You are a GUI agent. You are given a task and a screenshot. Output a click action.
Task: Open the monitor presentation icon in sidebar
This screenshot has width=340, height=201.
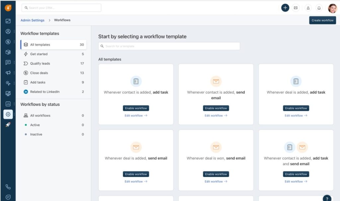click(8, 94)
